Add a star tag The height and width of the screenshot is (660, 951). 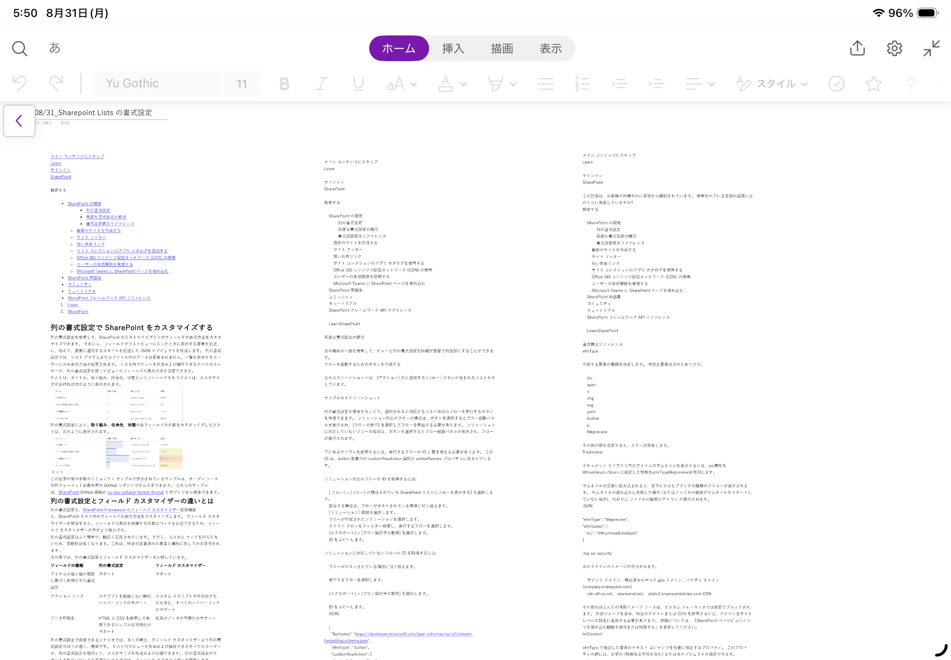(x=873, y=84)
